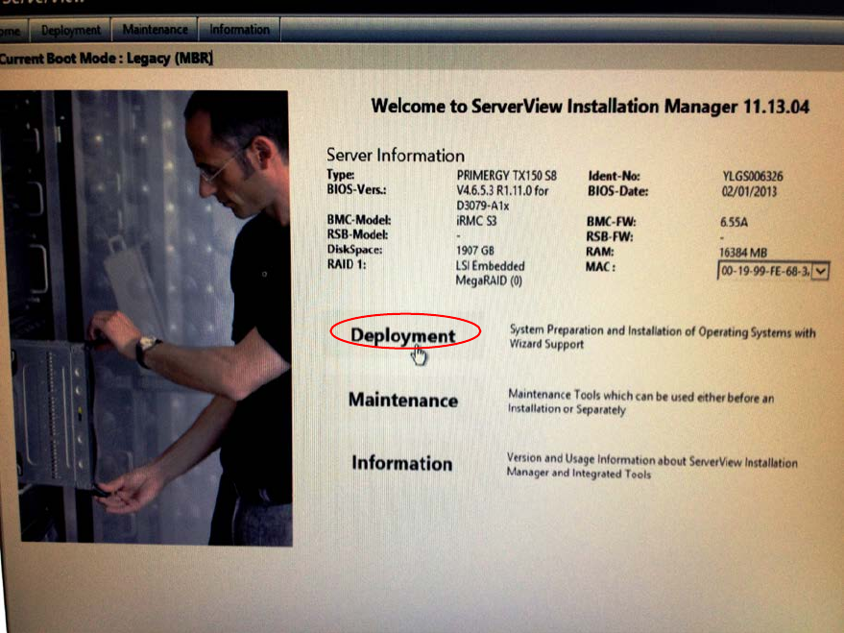
Task: Click the text 'PRIMERGY TX150 S8'
Action: click(x=507, y=176)
